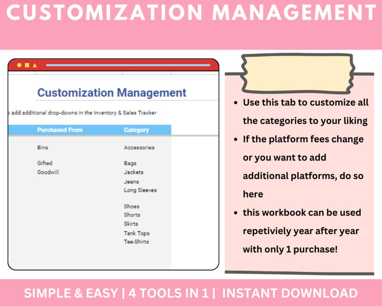Click the Tank Tops entry
The height and width of the screenshot is (306, 382).
[136, 233]
